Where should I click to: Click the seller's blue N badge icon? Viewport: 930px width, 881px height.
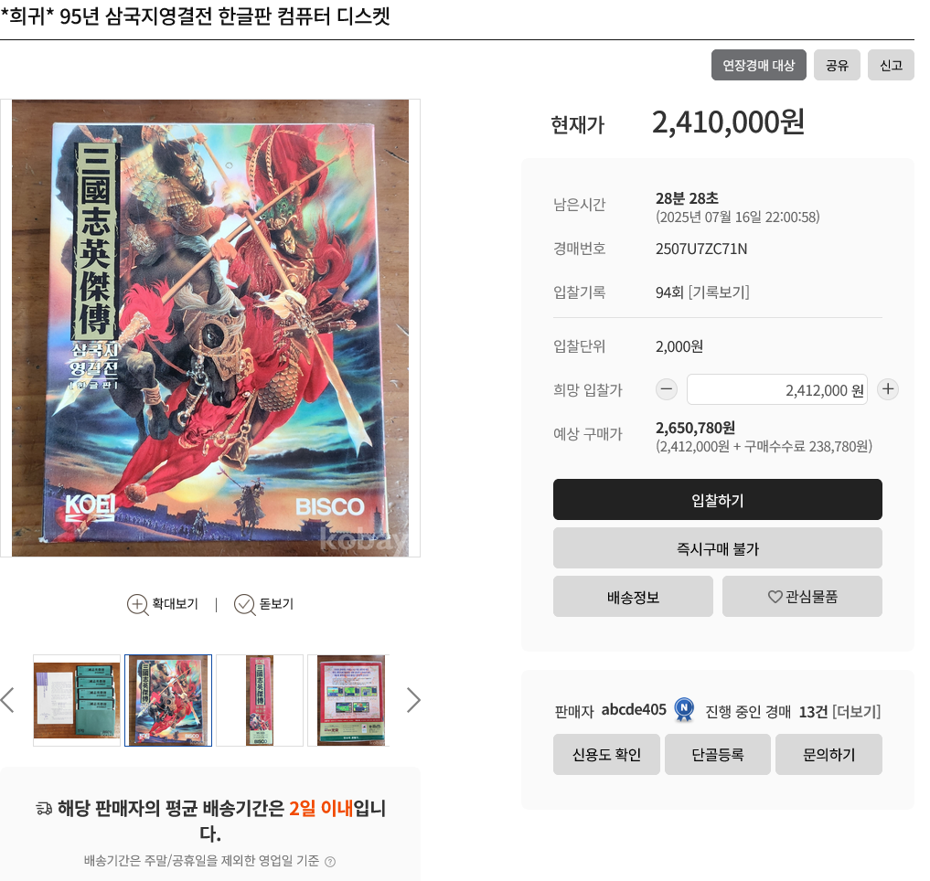[x=684, y=710]
